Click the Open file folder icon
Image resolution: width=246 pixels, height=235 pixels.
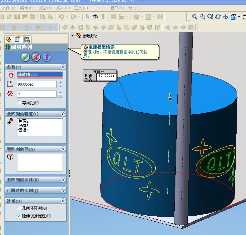(x=9, y=17)
